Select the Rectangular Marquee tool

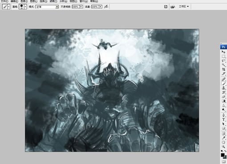point(223,56)
